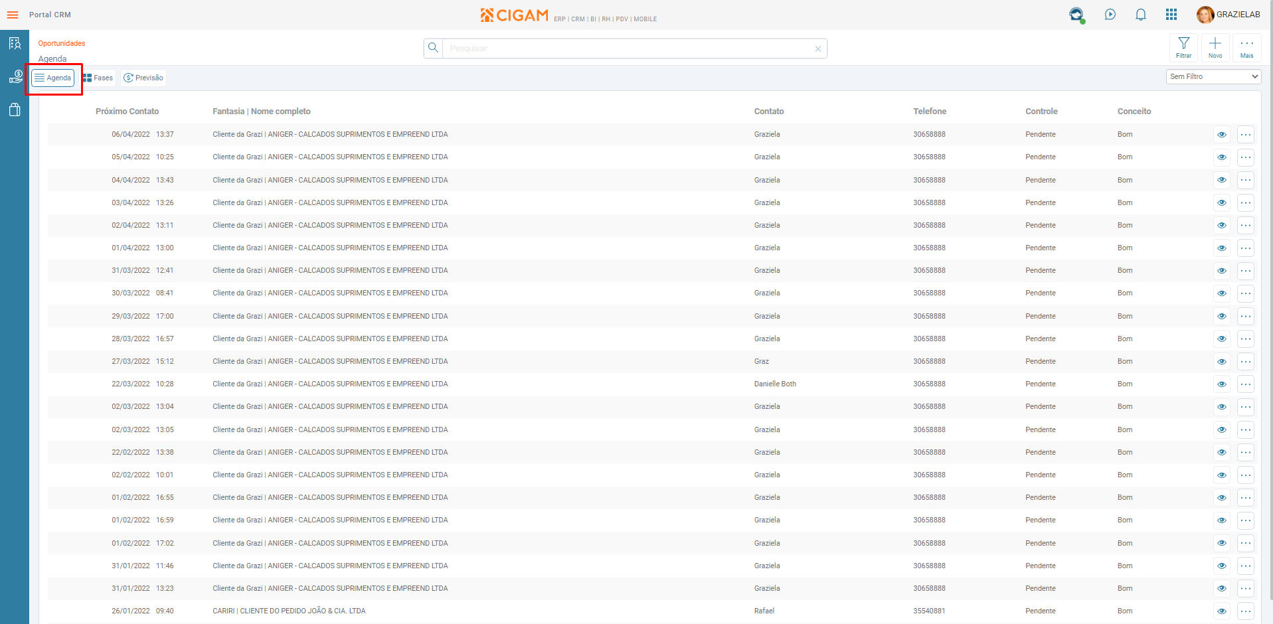
Task: Expand the Sem Filtro dropdown
Action: 1213,76
